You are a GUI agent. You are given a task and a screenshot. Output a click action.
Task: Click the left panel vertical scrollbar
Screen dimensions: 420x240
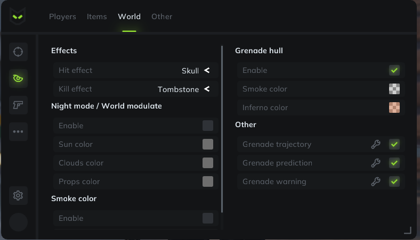tap(222, 129)
